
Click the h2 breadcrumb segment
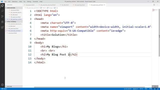(57, 8)
